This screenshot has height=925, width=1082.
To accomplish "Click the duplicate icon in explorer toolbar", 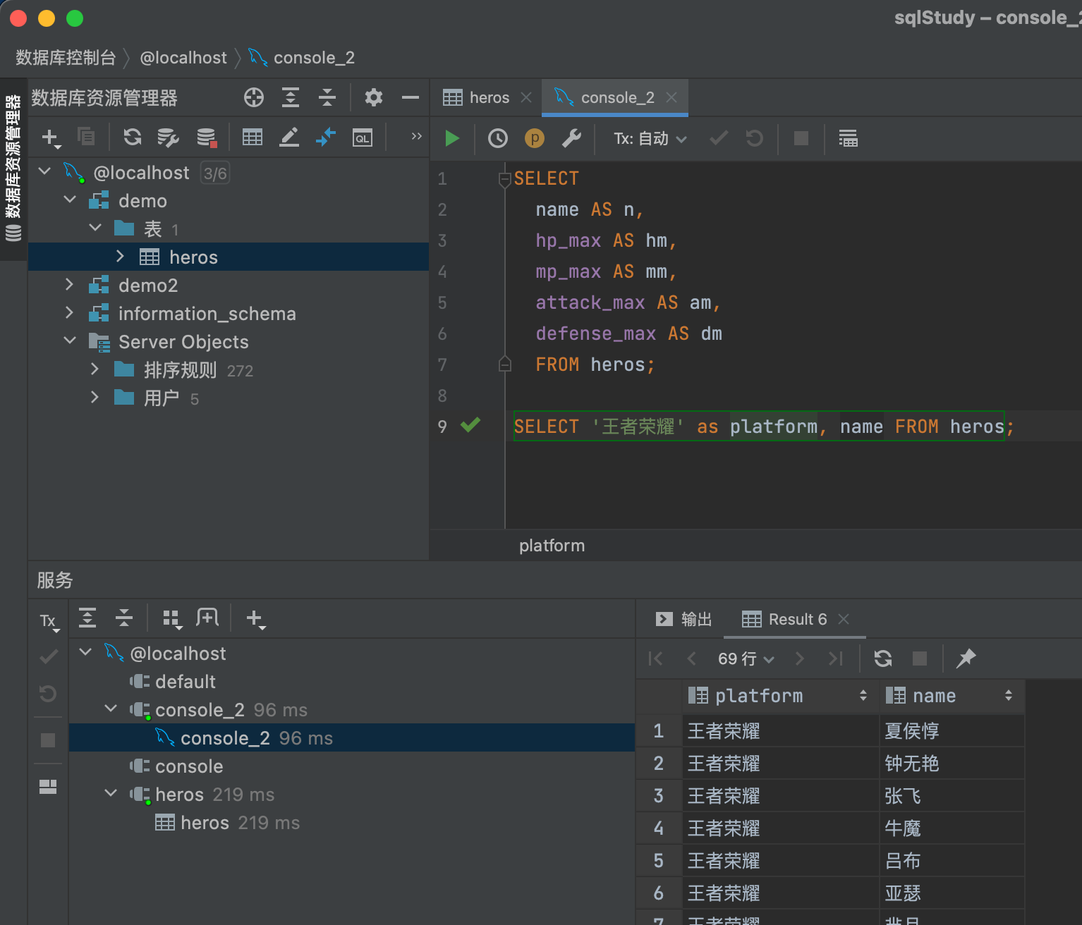I will [86, 137].
